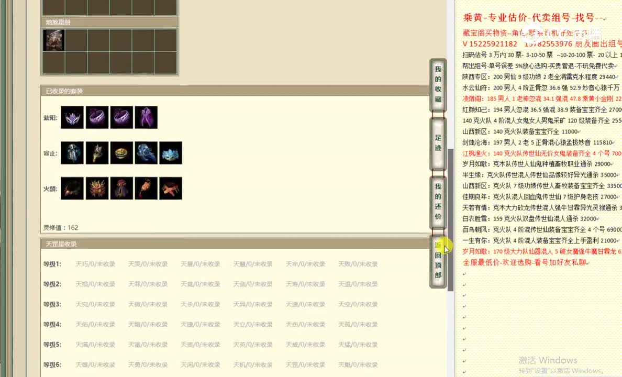Click the 天罡星收录 section header

[x=235, y=243]
